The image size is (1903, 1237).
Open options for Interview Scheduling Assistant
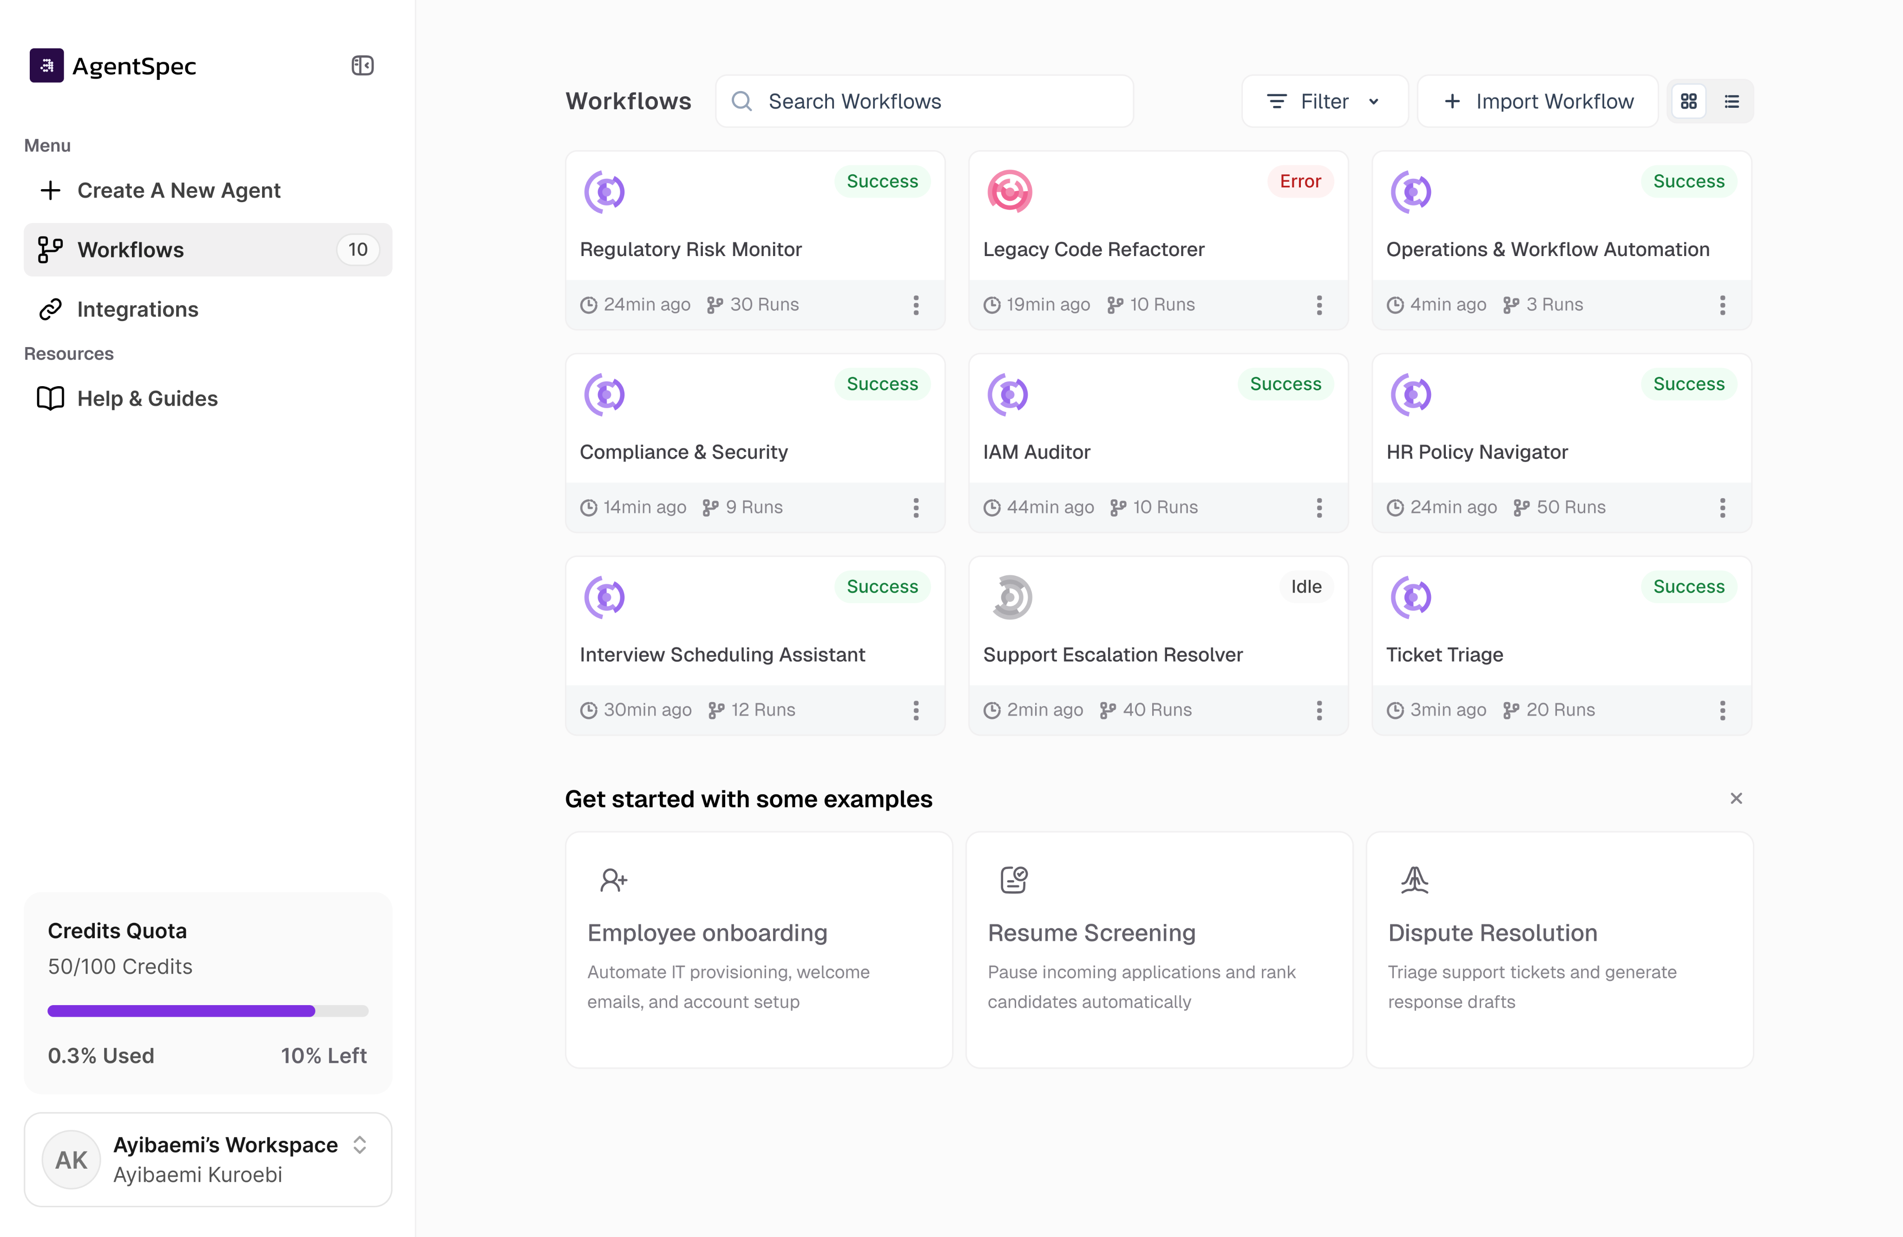click(x=916, y=710)
